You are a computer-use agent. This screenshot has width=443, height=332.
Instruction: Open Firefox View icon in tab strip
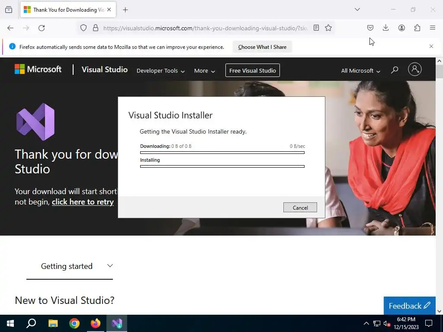point(9,10)
